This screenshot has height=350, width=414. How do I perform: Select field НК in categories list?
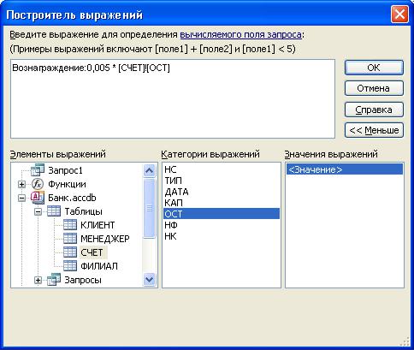pos(222,236)
